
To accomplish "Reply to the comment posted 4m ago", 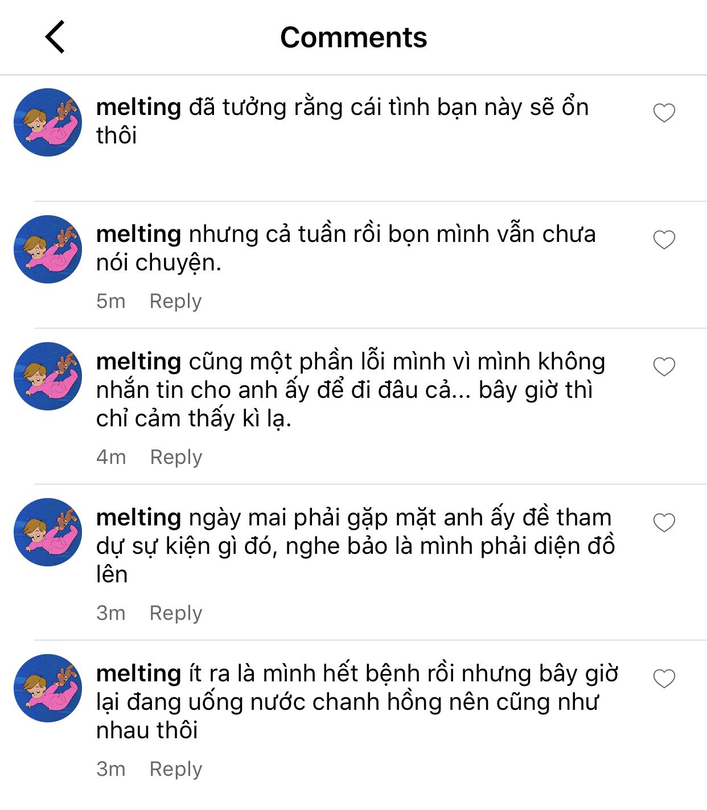I will click(176, 458).
